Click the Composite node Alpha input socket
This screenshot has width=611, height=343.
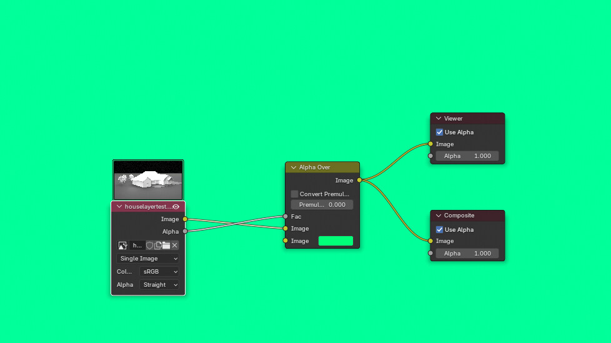point(430,254)
